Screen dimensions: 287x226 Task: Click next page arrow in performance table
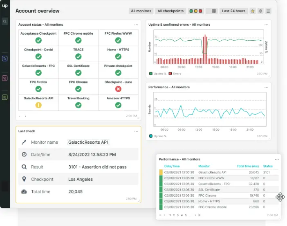pos(195,215)
